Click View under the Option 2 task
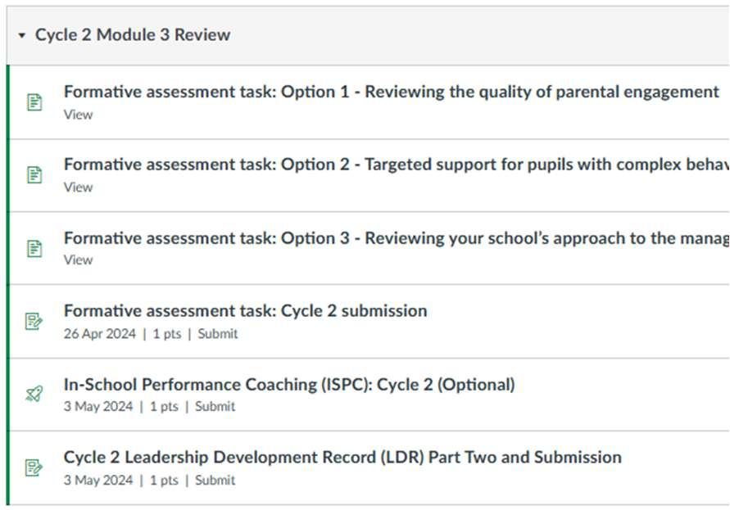 [x=78, y=187]
